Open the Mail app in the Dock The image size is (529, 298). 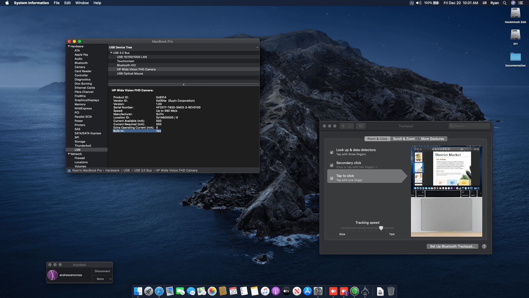(x=170, y=291)
